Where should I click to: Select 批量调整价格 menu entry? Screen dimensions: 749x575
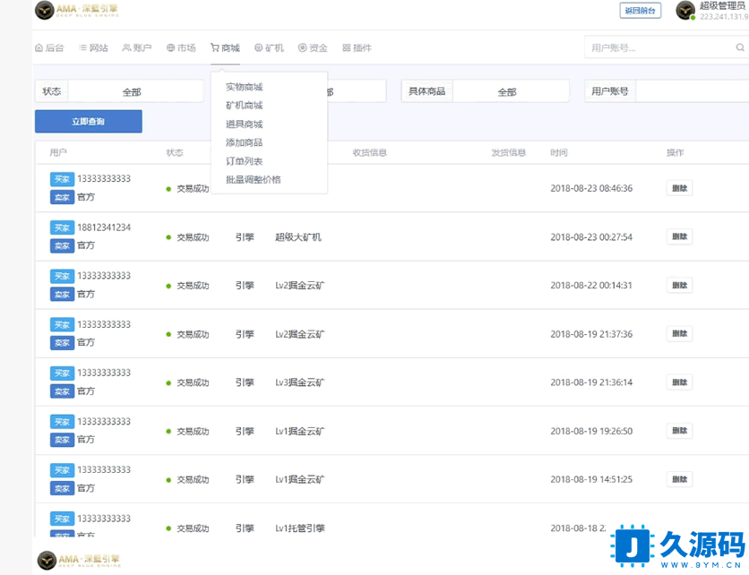[253, 179]
